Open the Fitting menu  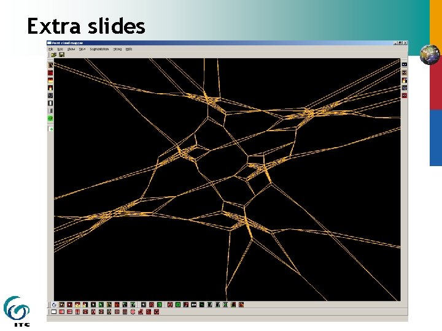[117, 49]
